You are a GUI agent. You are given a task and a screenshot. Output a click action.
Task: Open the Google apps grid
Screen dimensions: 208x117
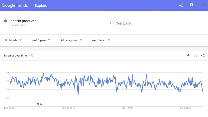point(204,5)
